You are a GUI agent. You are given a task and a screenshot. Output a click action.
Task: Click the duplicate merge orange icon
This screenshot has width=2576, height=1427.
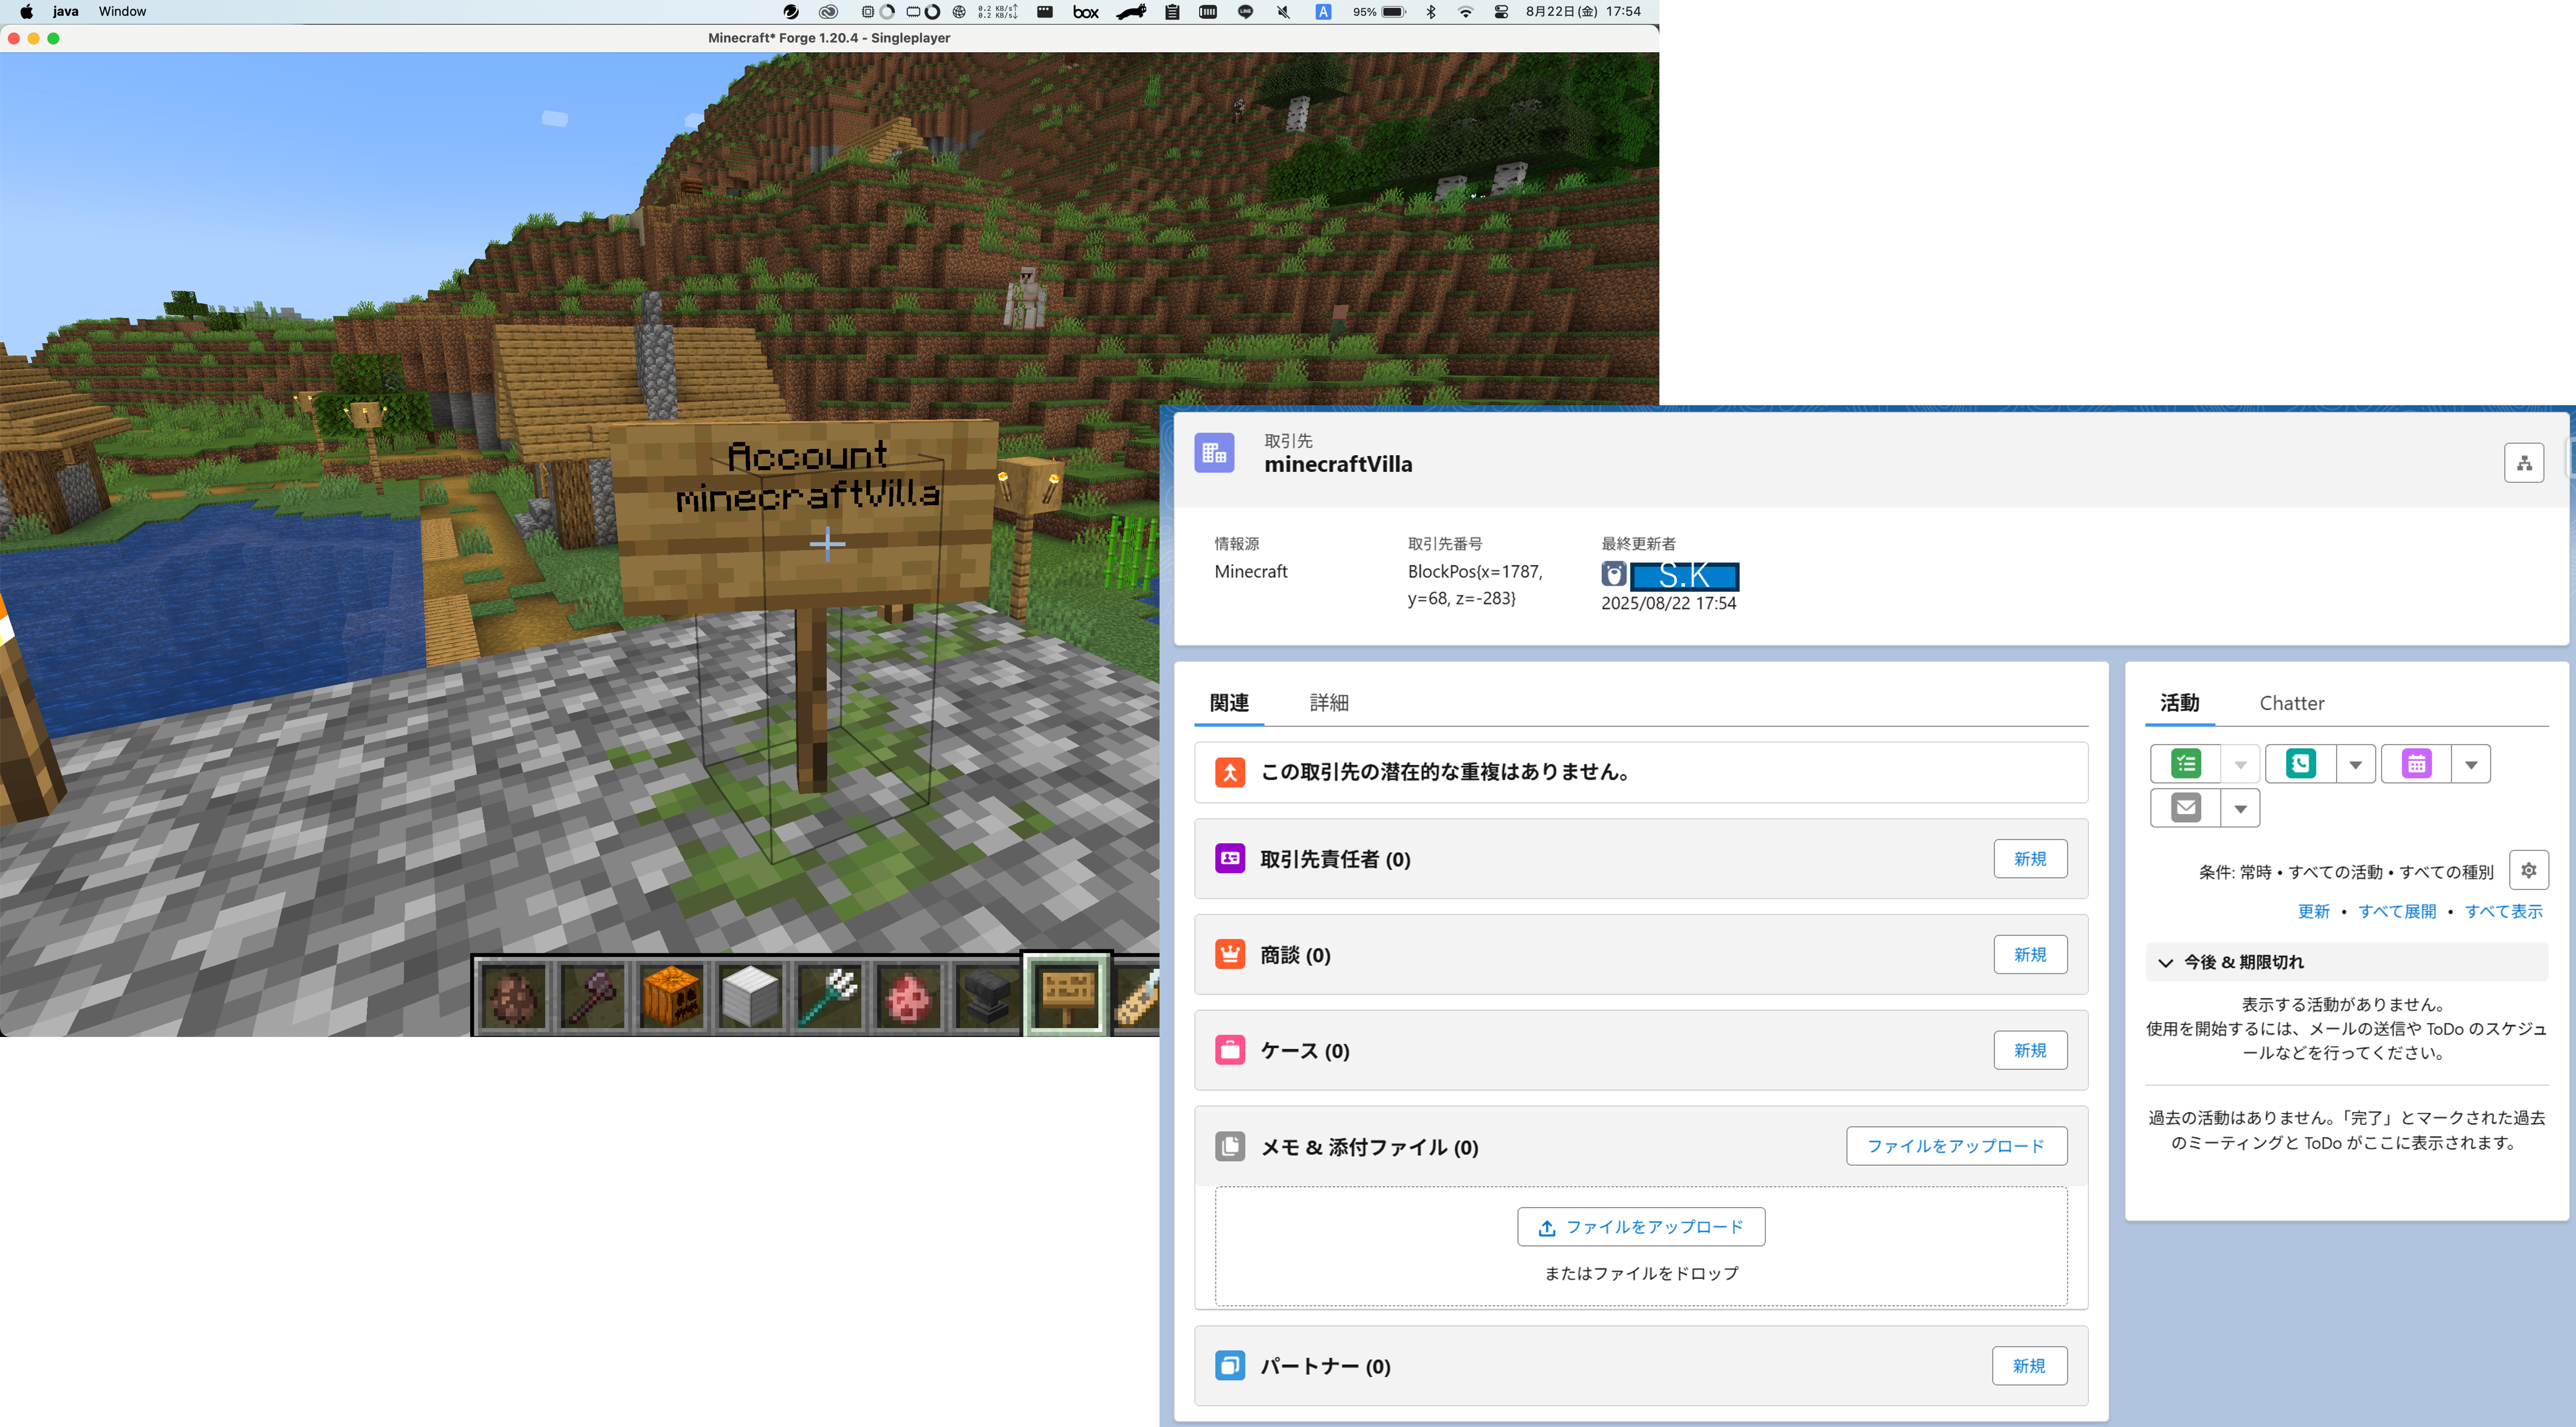(x=1230, y=772)
